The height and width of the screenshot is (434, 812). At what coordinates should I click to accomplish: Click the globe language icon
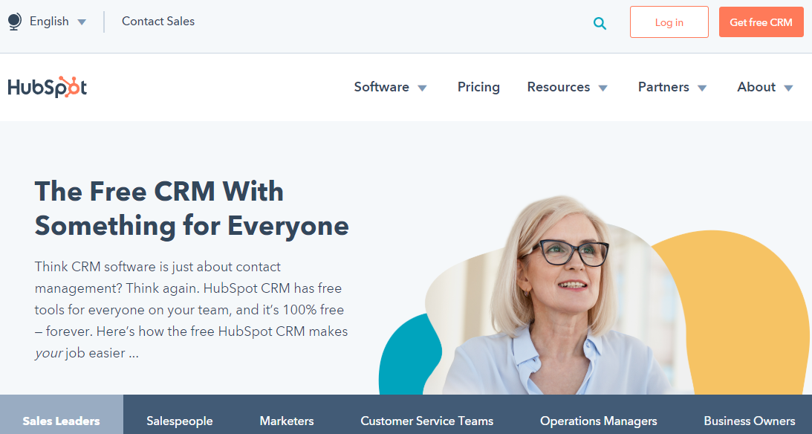15,22
